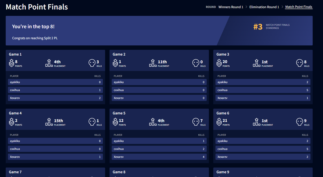Click the Game 6 placement podium icon
This screenshot has width=323, height=177.
(257, 122)
